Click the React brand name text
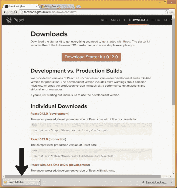177x188 pixels. coord(19,20)
